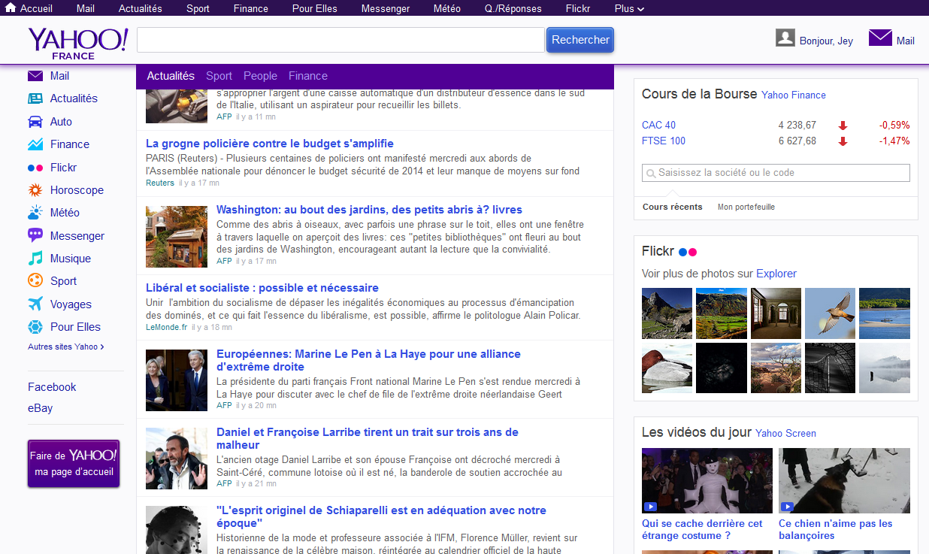929x554 pixels.
Task: Open the Washington petits abris à livres headline
Action: (x=369, y=210)
